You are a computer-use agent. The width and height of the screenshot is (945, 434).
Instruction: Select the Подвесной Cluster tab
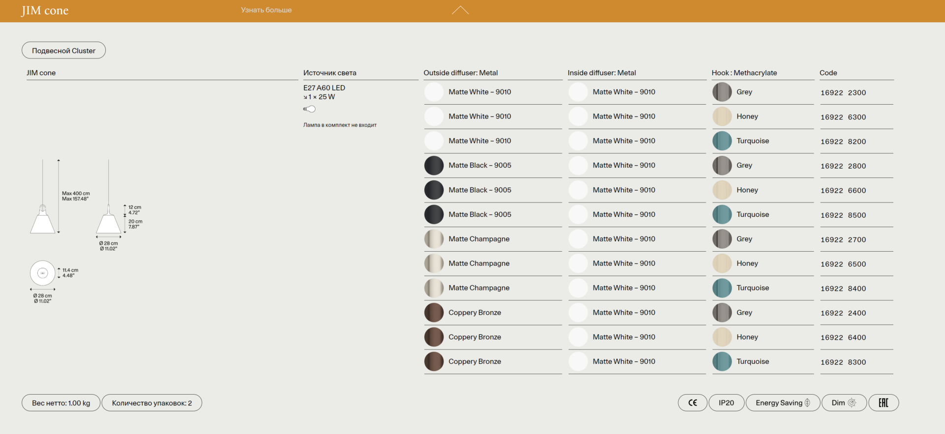click(63, 51)
